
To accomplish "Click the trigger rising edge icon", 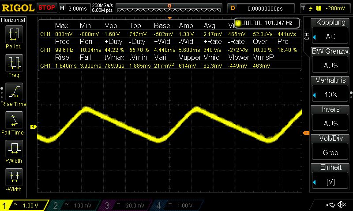I will point(311,8).
